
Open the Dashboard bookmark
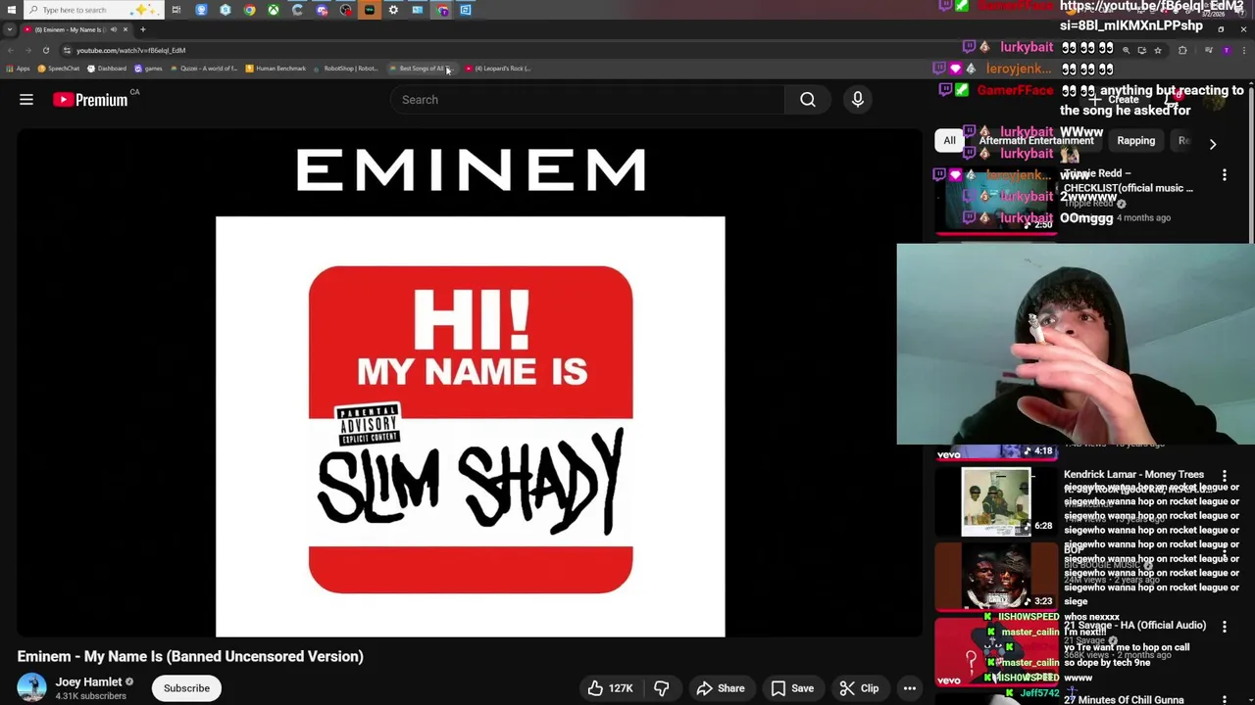(x=107, y=69)
